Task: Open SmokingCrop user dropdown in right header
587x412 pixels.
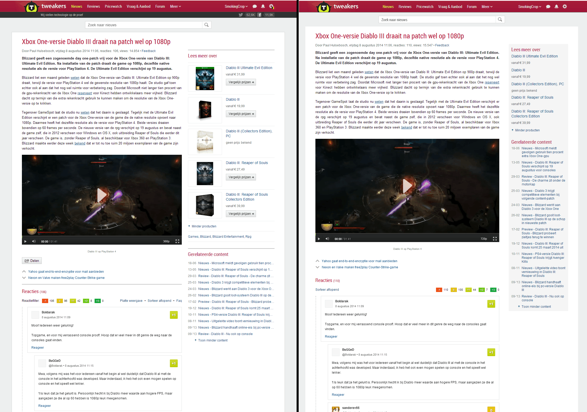Action: pyautogui.click(x=529, y=7)
